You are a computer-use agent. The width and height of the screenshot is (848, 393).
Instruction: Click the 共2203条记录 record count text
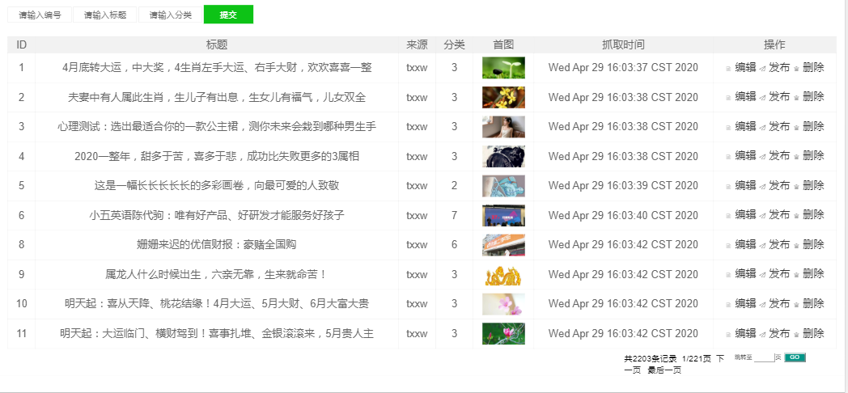pos(650,358)
